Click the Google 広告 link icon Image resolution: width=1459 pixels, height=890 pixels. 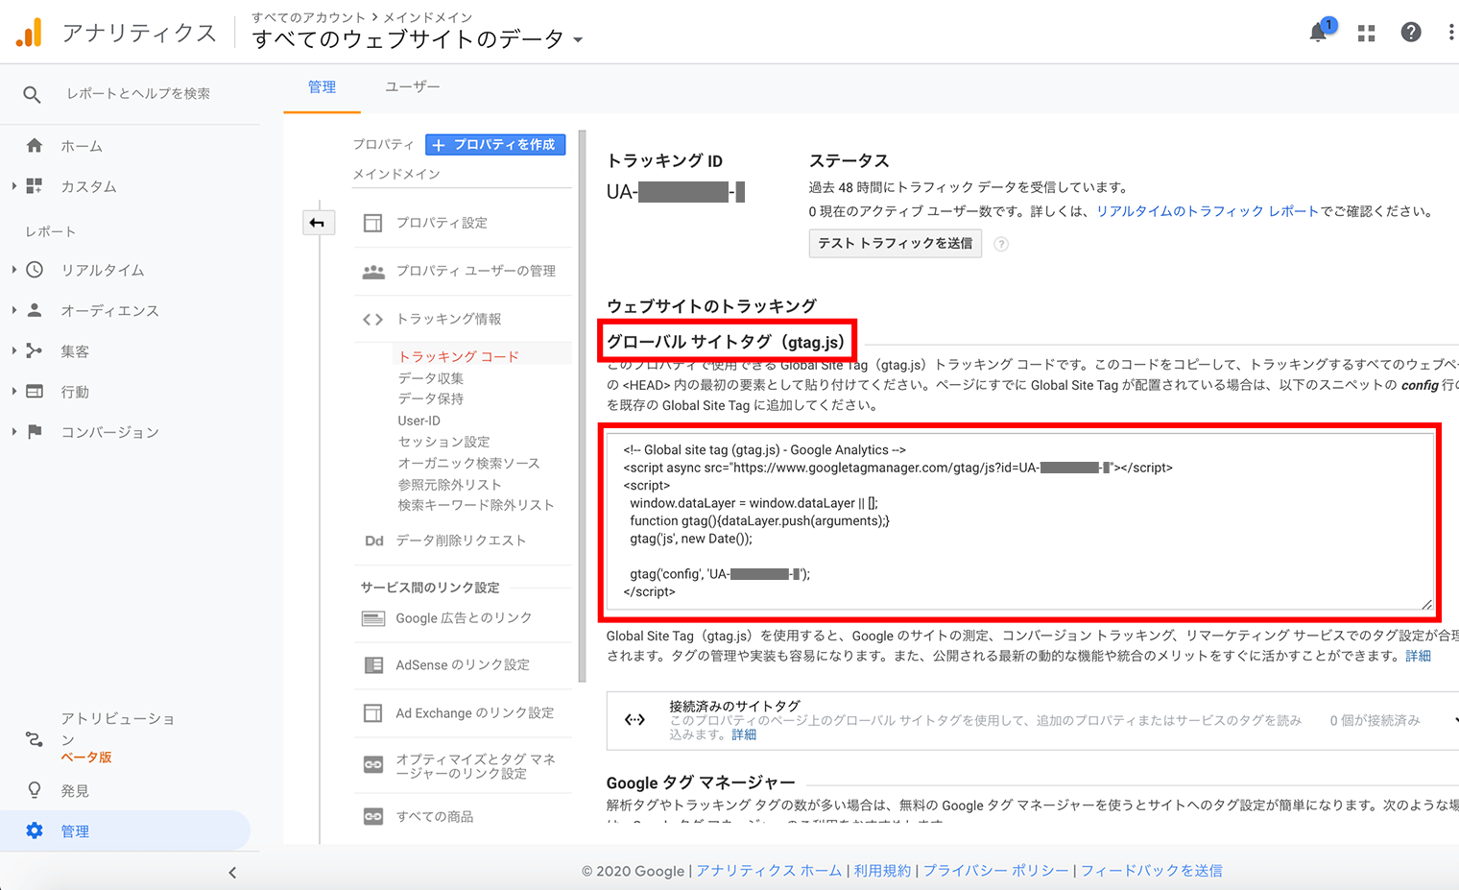tap(373, 618)
